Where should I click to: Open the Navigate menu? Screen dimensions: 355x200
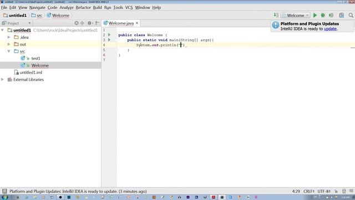click(37, 7)
